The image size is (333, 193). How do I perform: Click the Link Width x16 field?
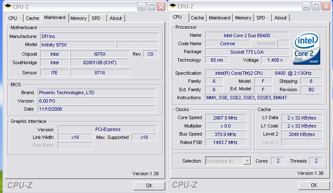point(75,137)
